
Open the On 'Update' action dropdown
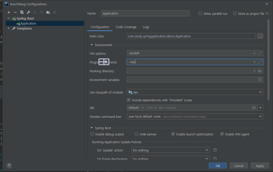click(x=170, y=150)
